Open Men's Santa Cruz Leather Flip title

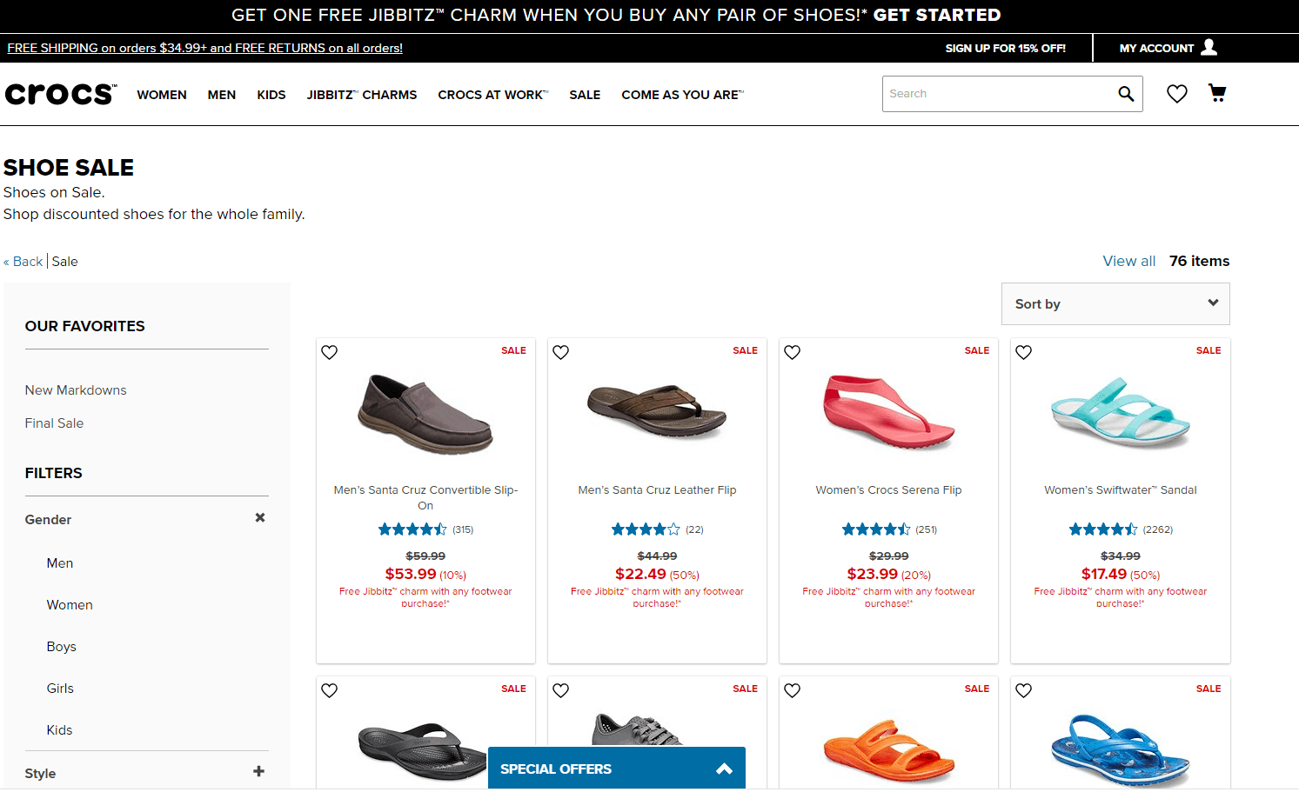tap(657, 490)
